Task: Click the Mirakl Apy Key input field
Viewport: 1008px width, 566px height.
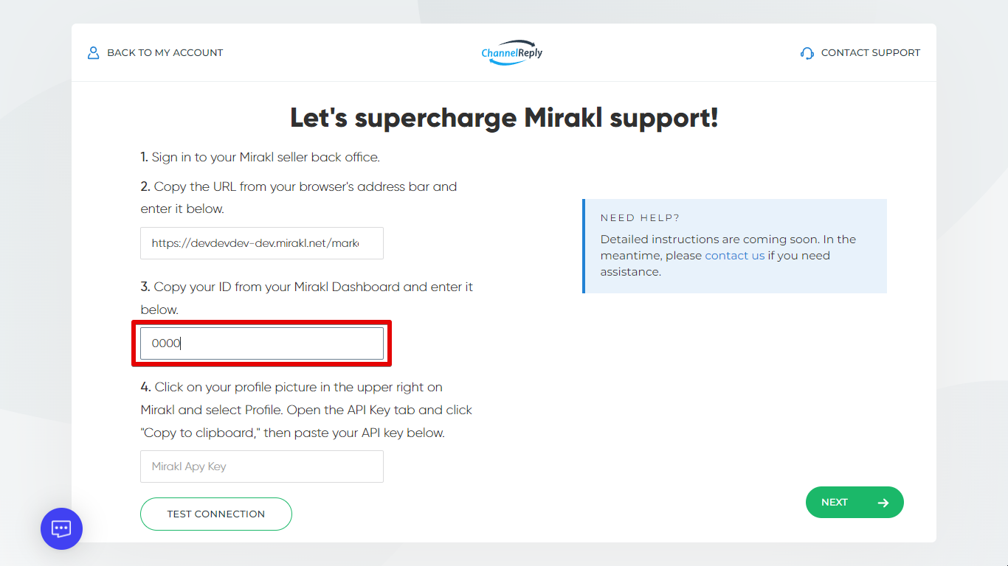Action: click(x=262, y=467)
